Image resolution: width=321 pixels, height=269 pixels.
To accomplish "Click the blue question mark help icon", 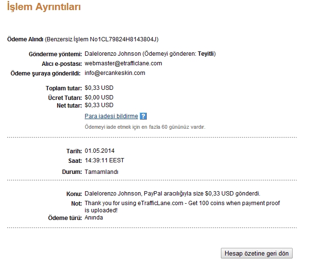I will coord(143,116).
